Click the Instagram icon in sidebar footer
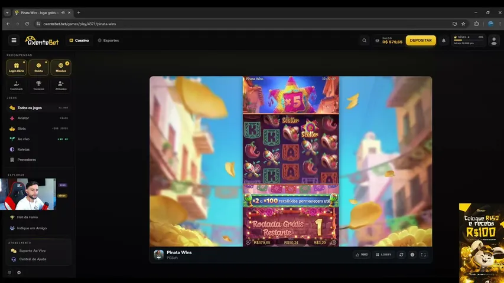504x283 pixels. 9,272
